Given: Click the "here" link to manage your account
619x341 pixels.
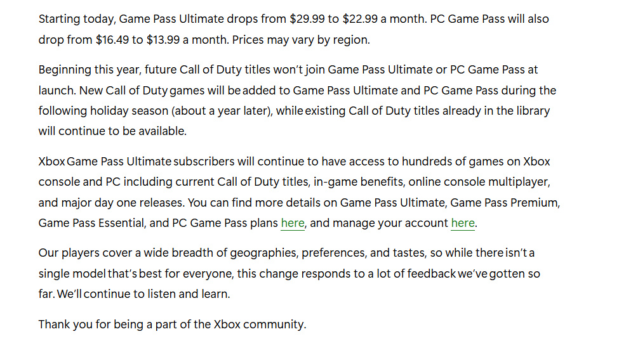Looking at the screenshot, I should coord(462,222).
